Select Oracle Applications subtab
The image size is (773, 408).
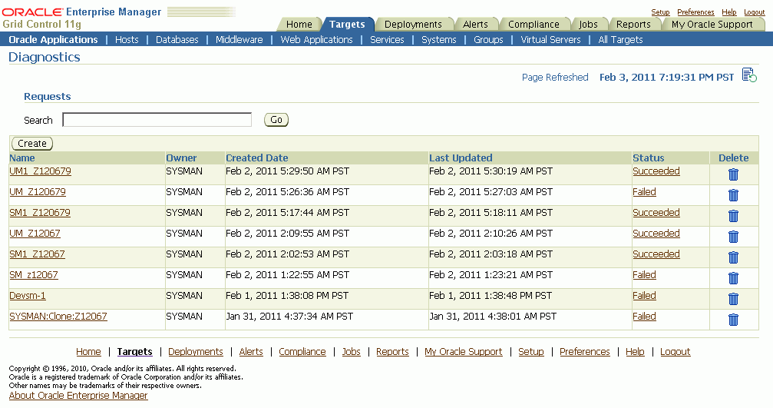[x=53, y=39]
